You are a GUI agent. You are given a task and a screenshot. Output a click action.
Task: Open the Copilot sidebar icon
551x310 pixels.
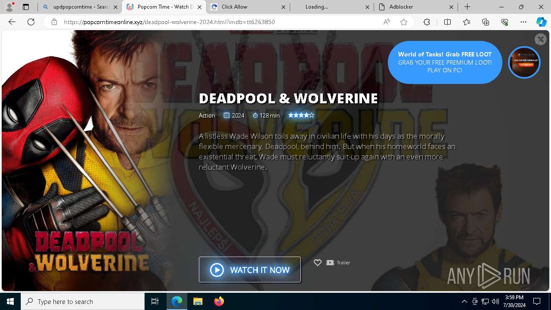tap(541, 22)
